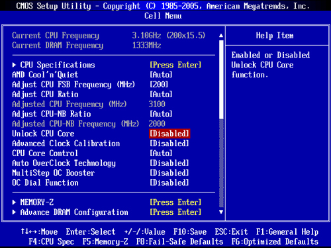This screenshot has height=248, width=331.
Task: Click the Advance DRAM Configuration triangle arrow
Action: pyautogui.click(x=14, y=212)
